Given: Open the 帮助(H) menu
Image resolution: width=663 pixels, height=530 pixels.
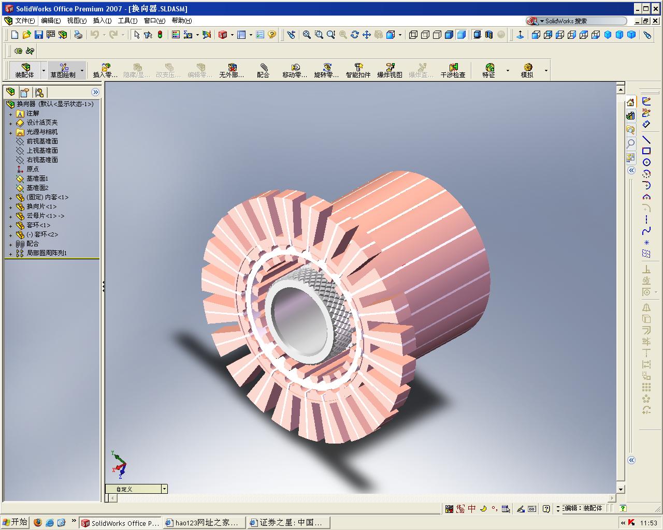Looking at the screenshot, I should (182, 21).
